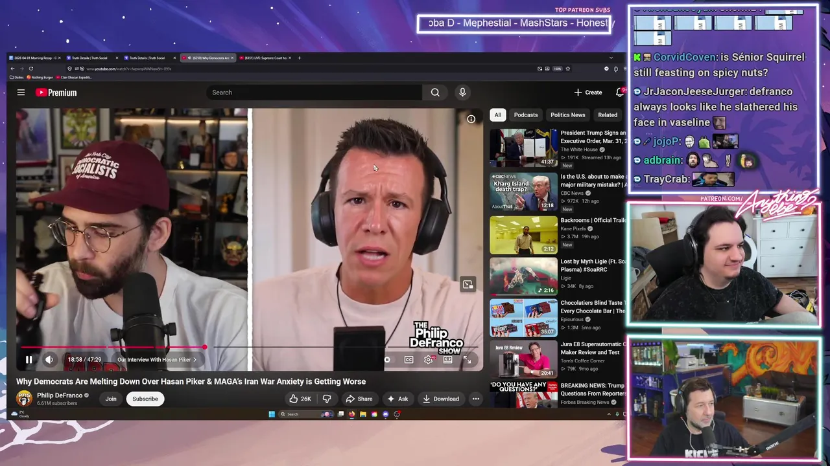830x466 pixels.
Task: Focus the YouTube search field
Action: 314,93
